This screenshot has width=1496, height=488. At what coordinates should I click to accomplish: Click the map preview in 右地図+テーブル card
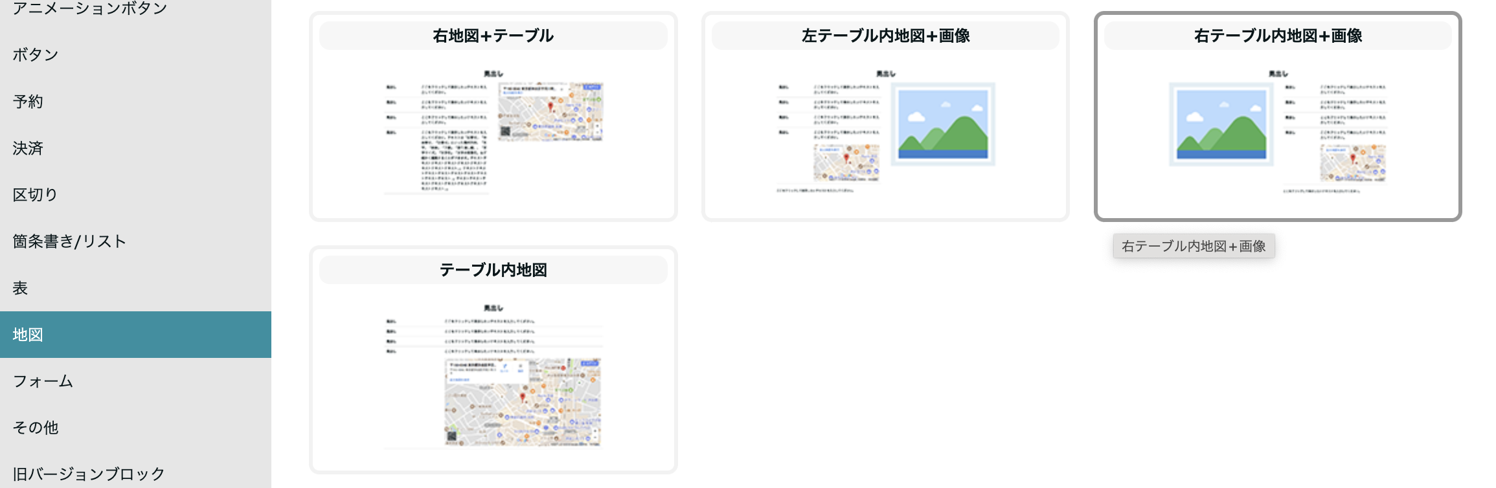550,112
